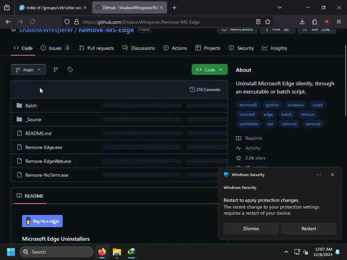Go back to the previous page
The image size is (347, 260).
(x=8, y=22)
